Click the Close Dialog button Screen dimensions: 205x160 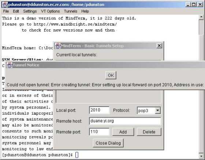(108, 143)
